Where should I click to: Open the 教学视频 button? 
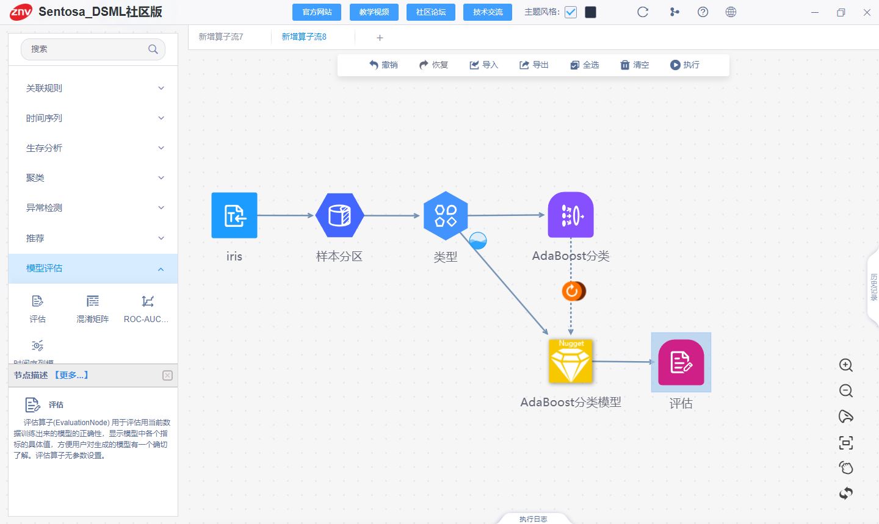[x=374, y=12]
